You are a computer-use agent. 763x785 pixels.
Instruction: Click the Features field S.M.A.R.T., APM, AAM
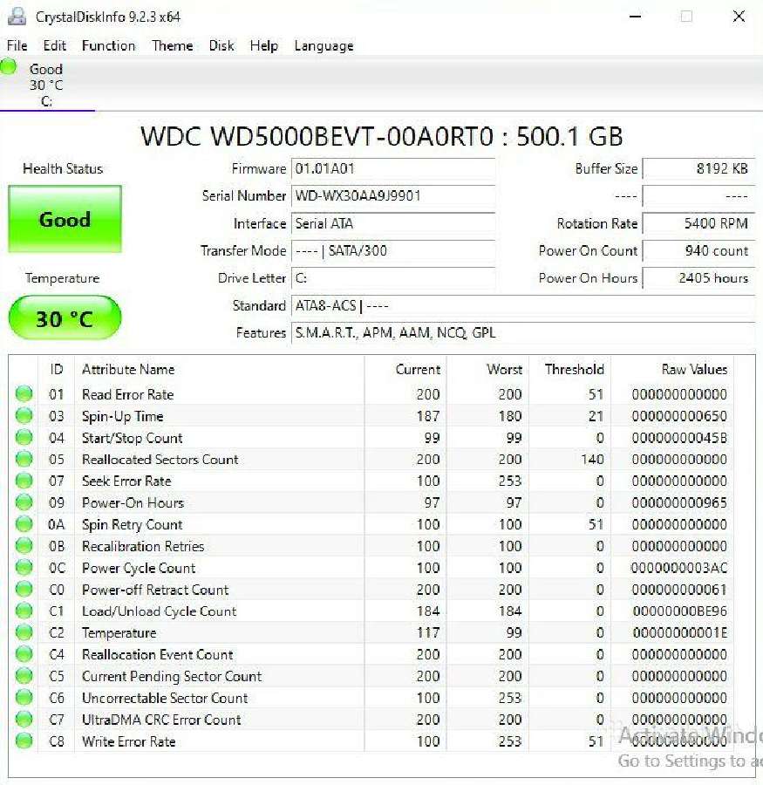pos(523,332)
